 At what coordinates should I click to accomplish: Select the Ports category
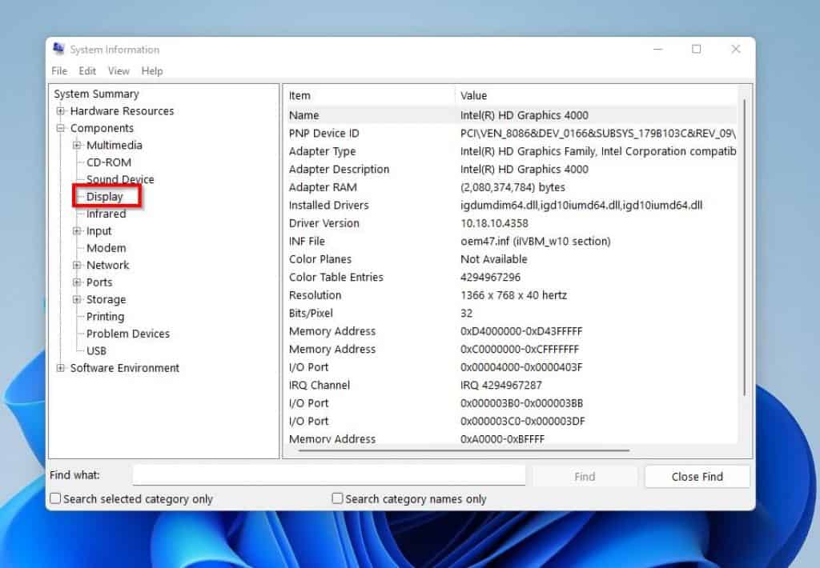point(99,282)
